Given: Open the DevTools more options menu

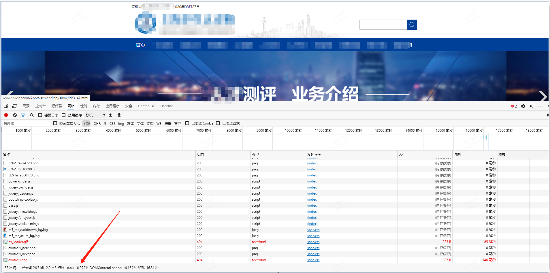Looking at the screenshot, I should 540,106.
